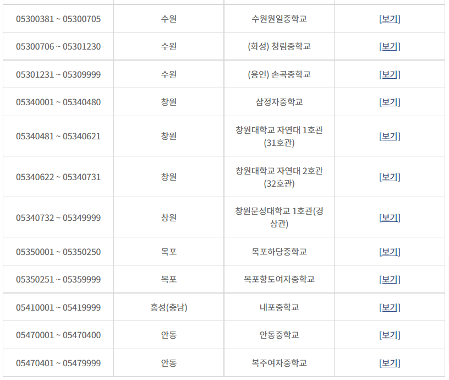Click [보기] beside 창원대학교 자연대 2호관
The image size is (449, 380).
point(390,176)
